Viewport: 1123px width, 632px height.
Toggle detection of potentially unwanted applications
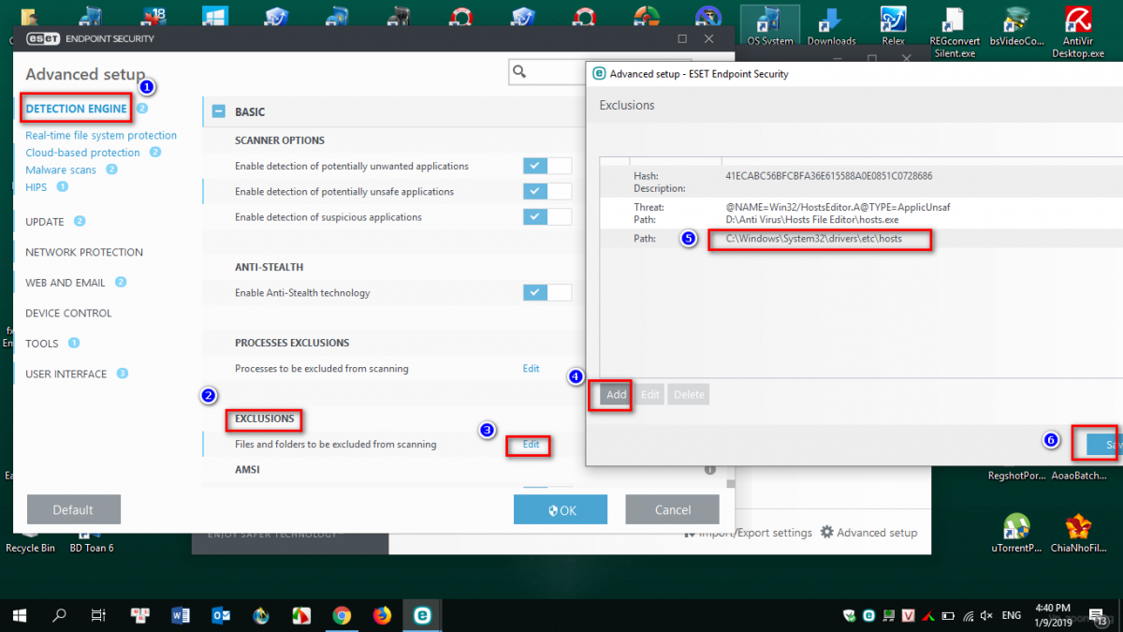pos(547,166)
